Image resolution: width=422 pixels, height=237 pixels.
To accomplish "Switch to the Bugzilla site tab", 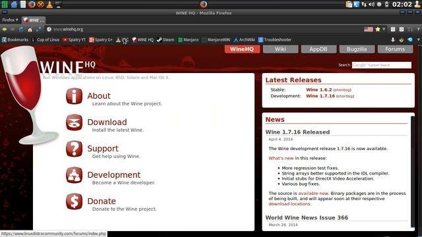I will tap(357, 49).
